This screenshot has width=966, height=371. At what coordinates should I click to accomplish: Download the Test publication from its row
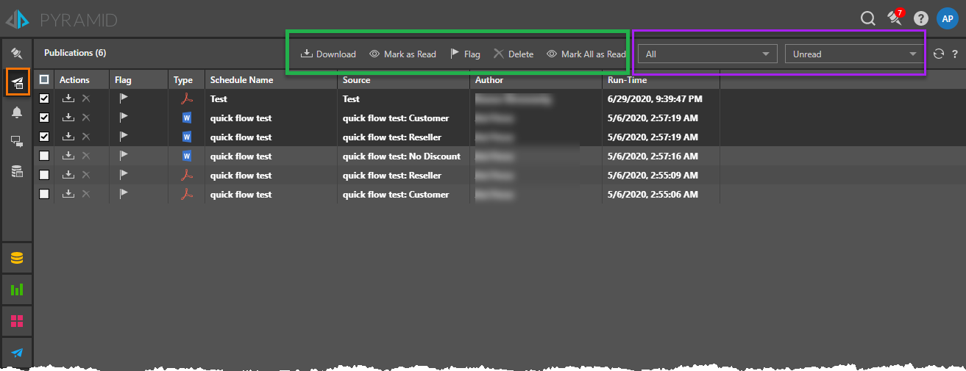point(68,98)
